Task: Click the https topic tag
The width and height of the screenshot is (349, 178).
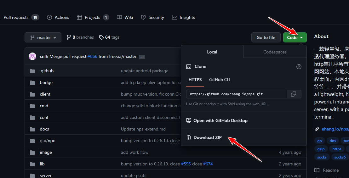Action: coord(337,149)
